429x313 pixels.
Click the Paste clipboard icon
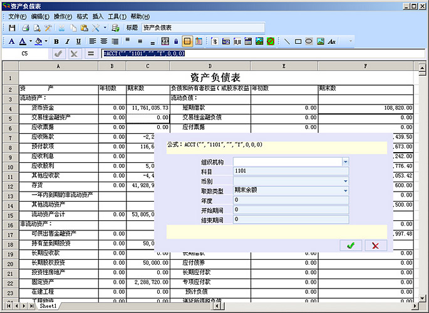tap(85, 28)
